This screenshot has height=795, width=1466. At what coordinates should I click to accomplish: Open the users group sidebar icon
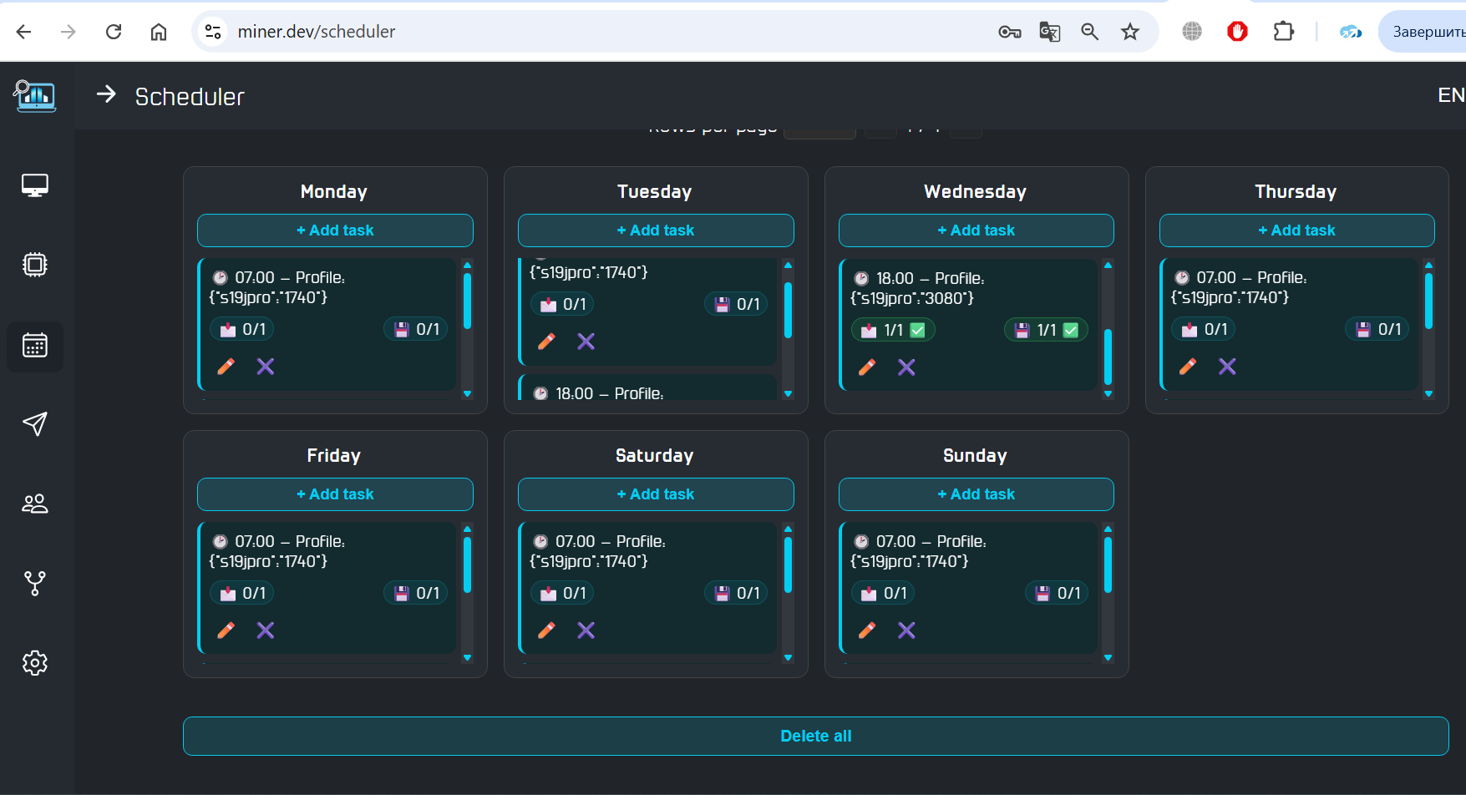[35, 504]
